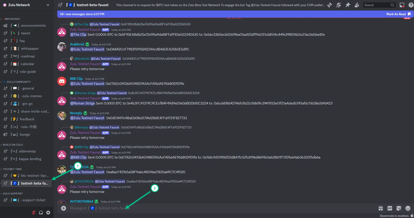
Task: Click the Zulu Testnet Faucet avatar beside the @The Clip reply
Action: [x=62, y=32]
